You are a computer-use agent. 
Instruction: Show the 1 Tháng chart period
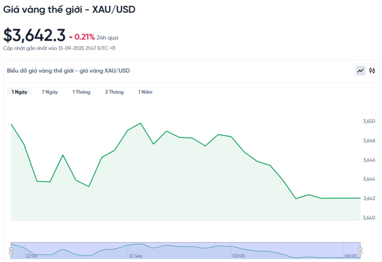click(81, 92)
